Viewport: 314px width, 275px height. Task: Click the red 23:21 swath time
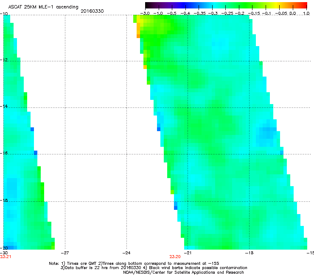tap(6, 257)
